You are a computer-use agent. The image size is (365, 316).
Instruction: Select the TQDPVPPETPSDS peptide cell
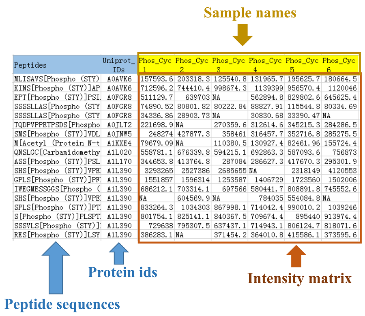point(57,124)
